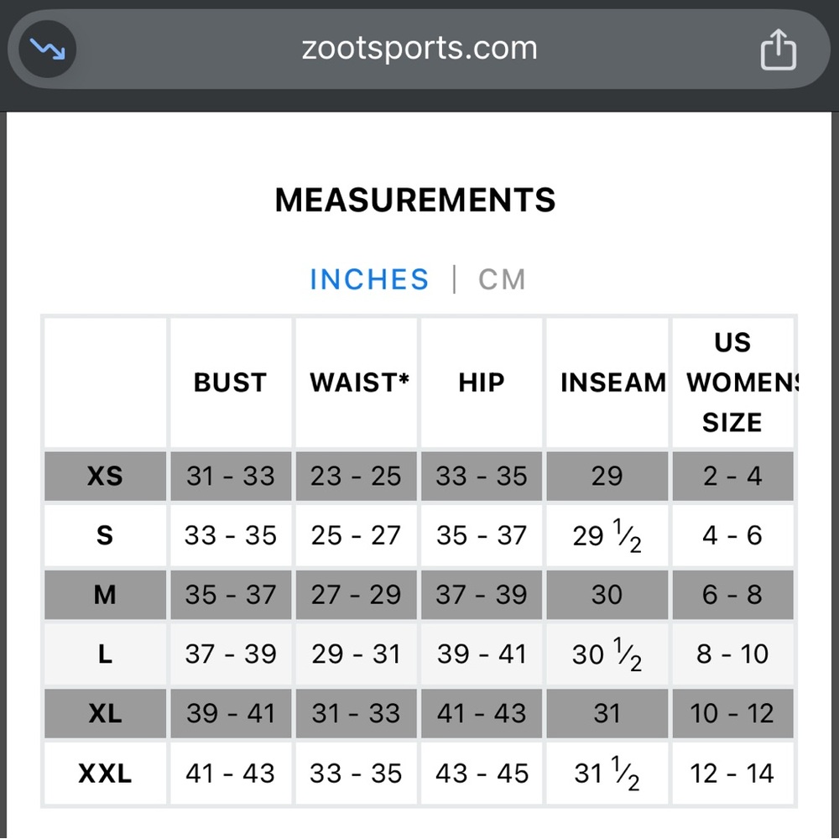Click the M US size value 6 - 8
Screen dimensions: 839x839
pyautogui.click(x=732, y=596)
